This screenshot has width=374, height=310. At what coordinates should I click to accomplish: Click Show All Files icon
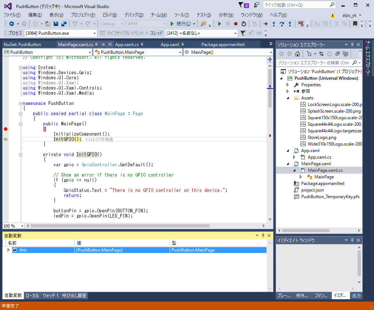coord(345,54)
